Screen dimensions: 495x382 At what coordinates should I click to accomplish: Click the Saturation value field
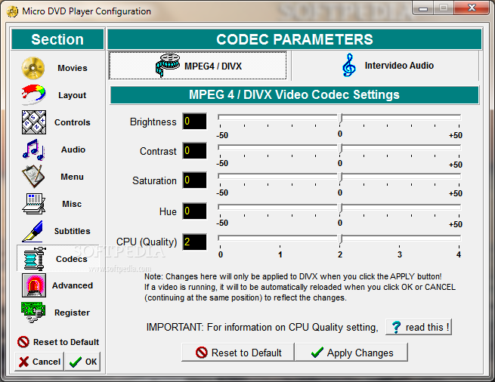[194, 180]
